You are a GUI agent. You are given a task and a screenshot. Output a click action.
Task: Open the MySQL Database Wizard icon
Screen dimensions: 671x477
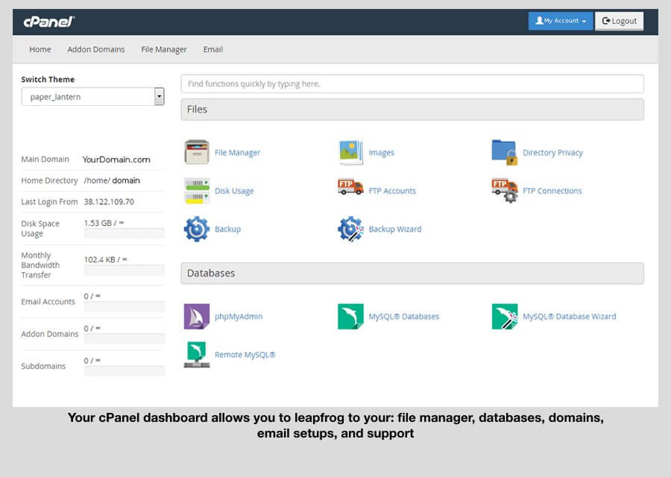click(x=505, y=316)
